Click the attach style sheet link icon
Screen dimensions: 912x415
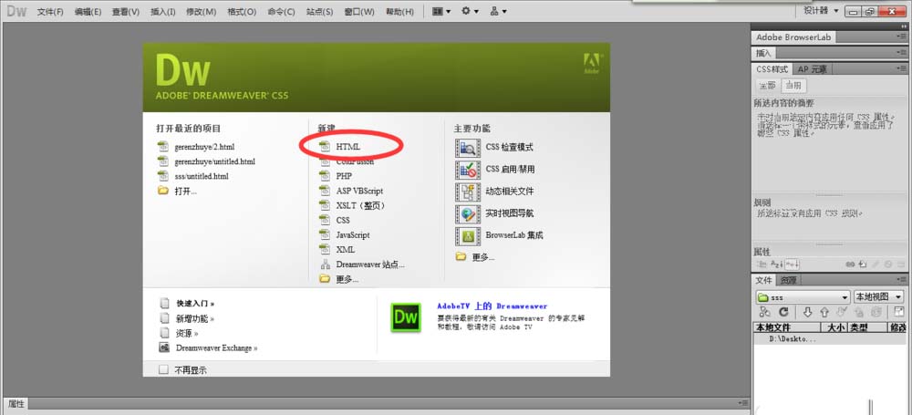coord(850,265)
